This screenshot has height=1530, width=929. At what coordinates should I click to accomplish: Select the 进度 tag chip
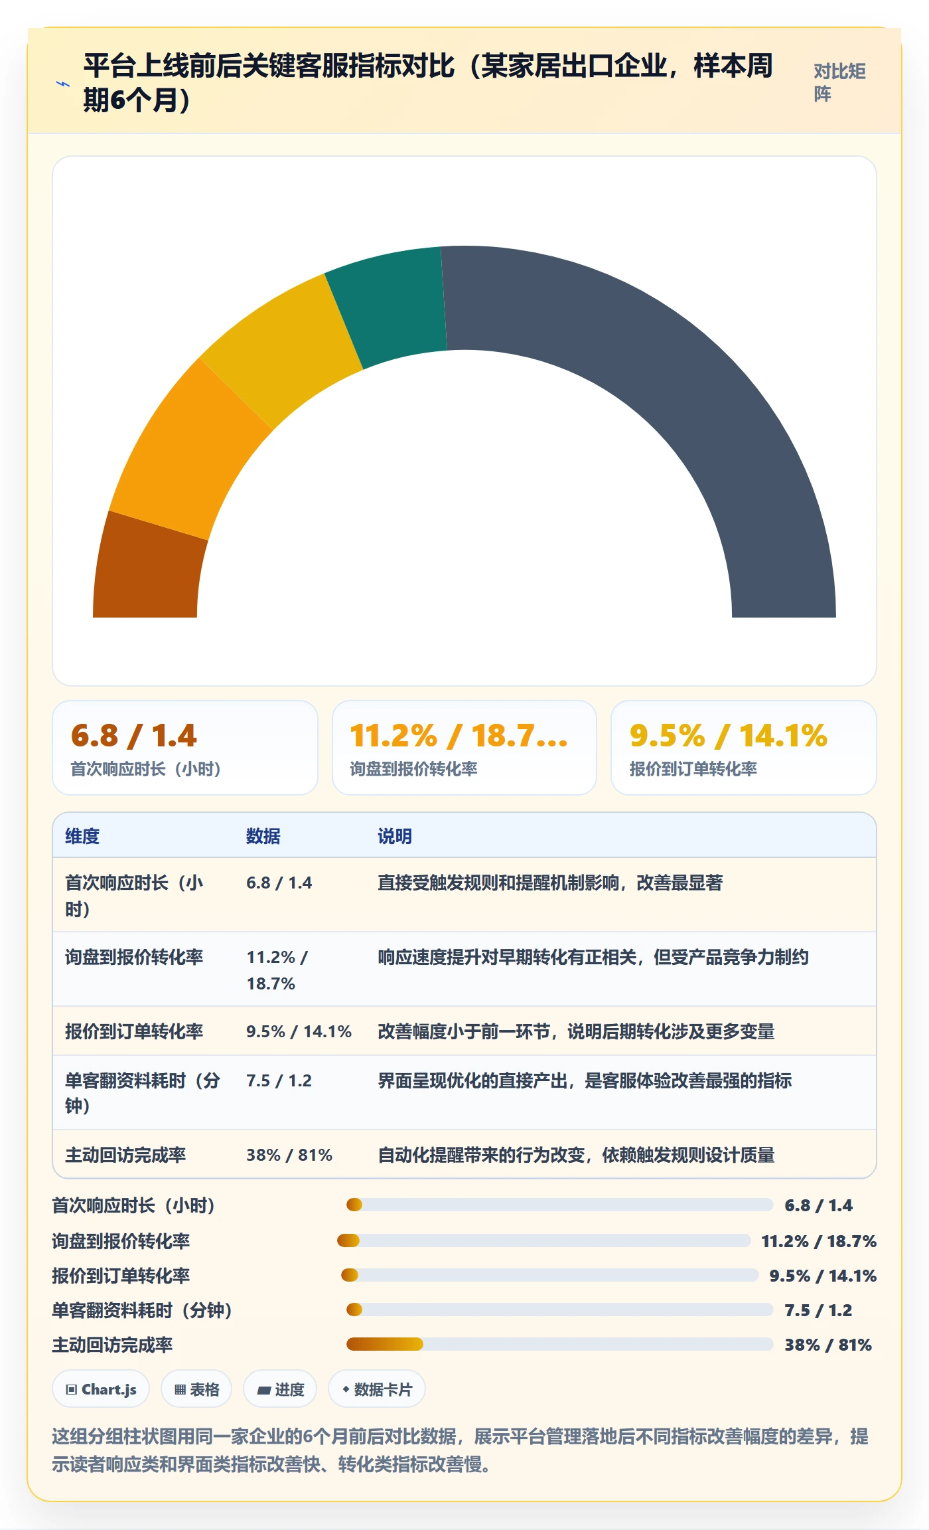280,1389
